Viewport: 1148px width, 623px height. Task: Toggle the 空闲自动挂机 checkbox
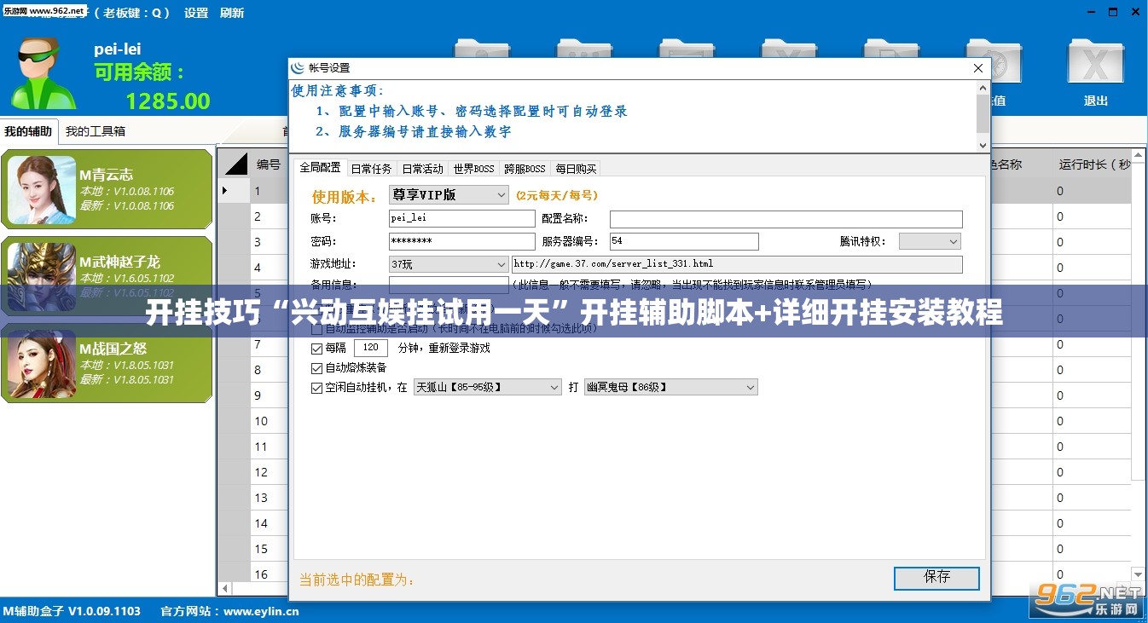click(x=317, y=387)
